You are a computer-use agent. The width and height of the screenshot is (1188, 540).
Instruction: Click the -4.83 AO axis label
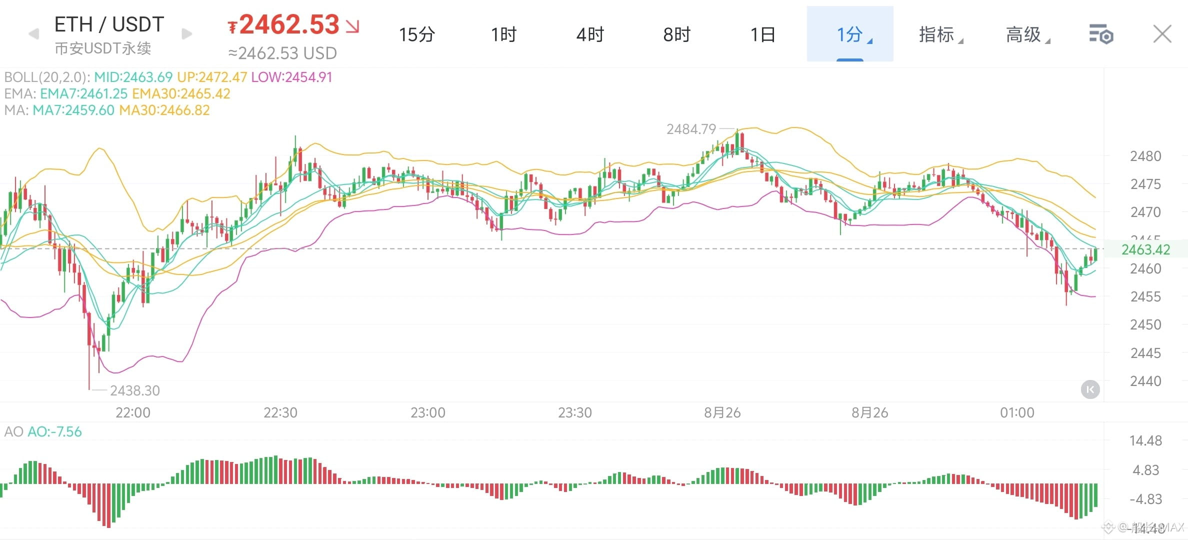1145,499
